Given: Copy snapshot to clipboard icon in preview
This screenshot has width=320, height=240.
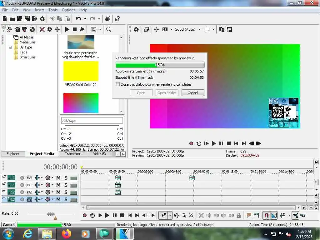Looking at the screenshot, I should [x=222, y=29].
